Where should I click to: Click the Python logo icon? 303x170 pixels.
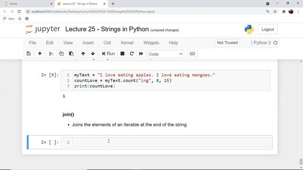point(249,29)
